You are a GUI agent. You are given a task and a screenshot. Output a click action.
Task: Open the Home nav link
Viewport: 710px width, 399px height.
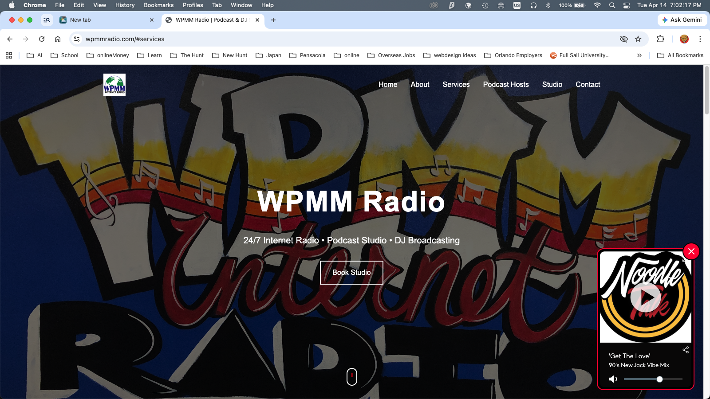click(388, 85)
